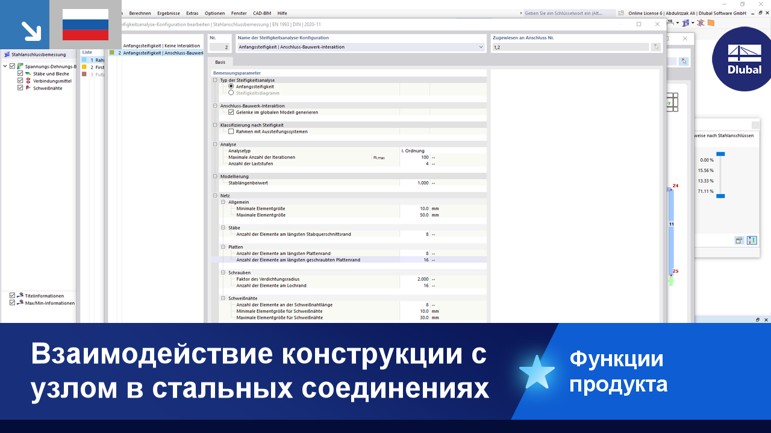Click the red Verbindungsmittel bolt icon
The height and width of the screenshot is (433, 771).
pos(28,81)
